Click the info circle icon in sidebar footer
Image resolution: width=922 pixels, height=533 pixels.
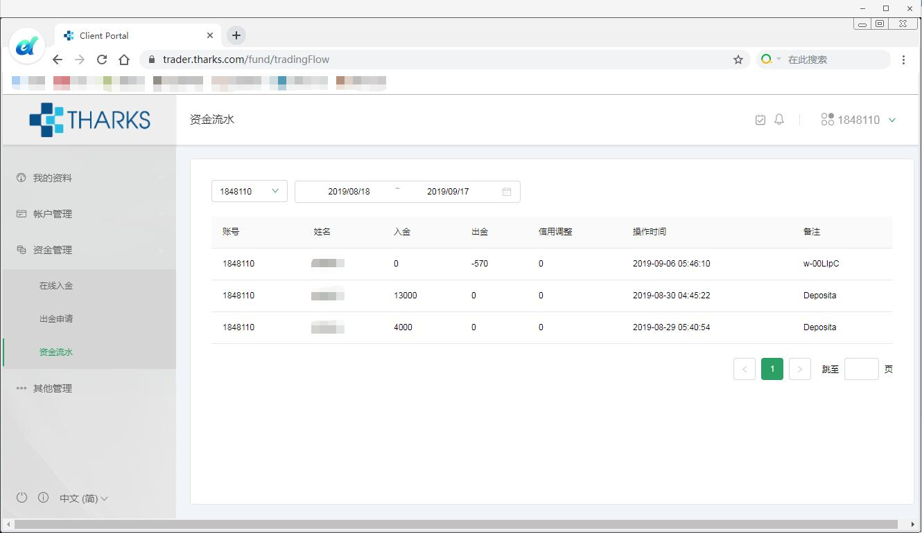point(43,498)
